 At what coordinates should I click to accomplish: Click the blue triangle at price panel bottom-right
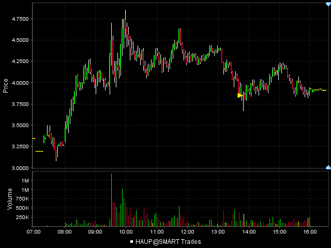click(328, 166)
